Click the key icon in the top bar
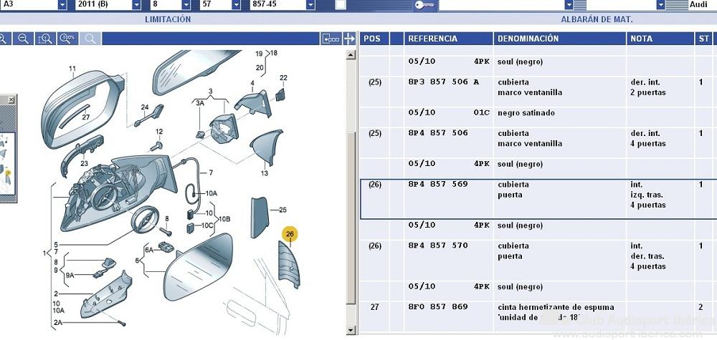The image size is (717, 340). 425,5
